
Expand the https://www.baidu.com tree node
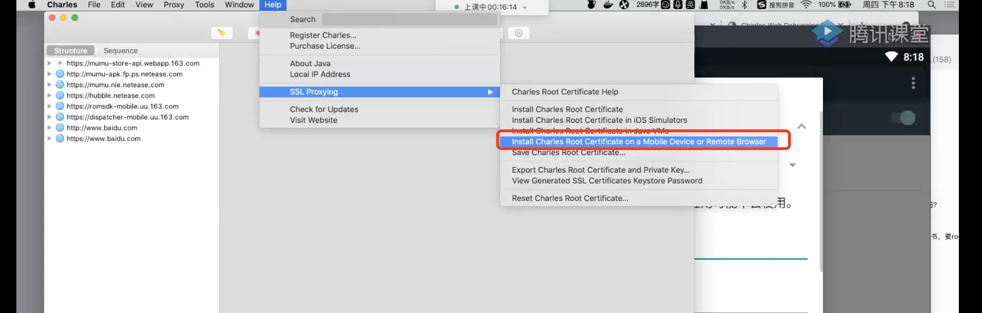click(49, 138)
